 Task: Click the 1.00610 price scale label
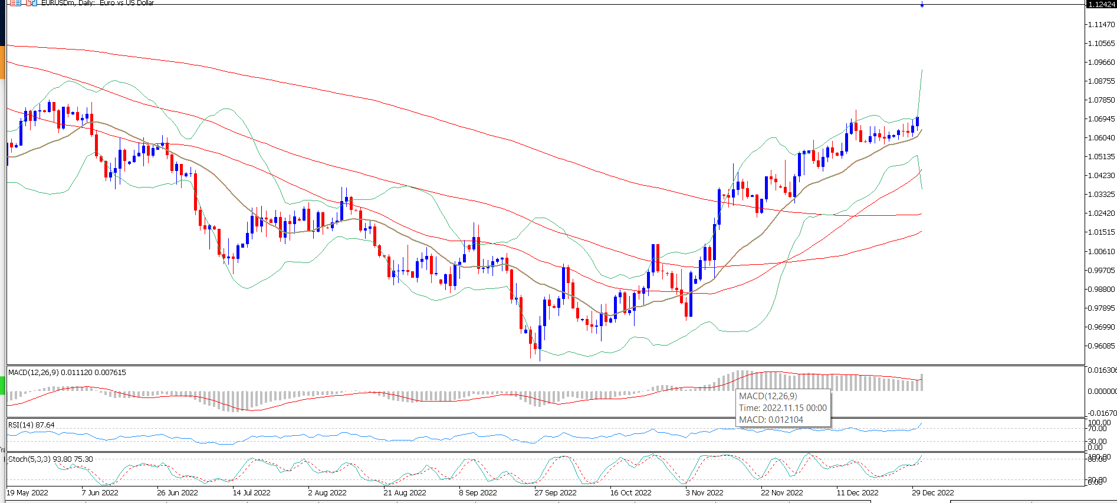point(1101,252)
